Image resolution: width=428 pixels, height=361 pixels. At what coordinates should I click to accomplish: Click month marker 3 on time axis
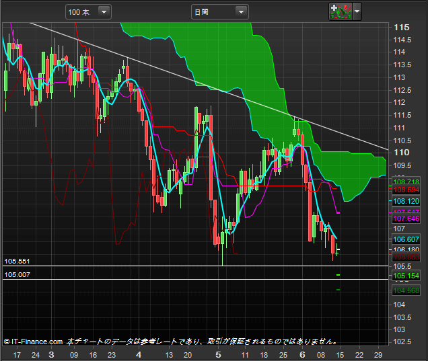point(51,355)
